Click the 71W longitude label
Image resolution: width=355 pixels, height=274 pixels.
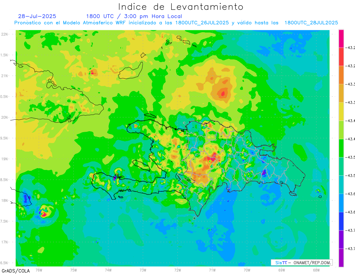212,270
